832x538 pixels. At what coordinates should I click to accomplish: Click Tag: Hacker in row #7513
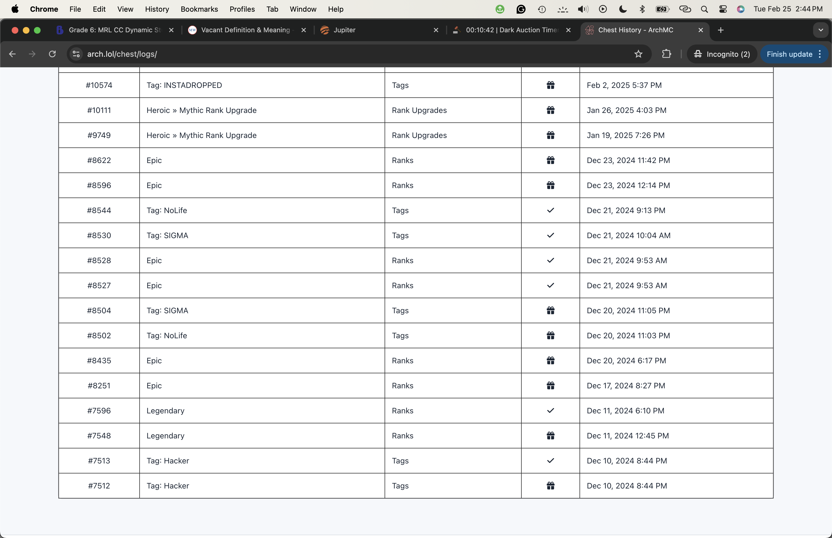[168, 461]
